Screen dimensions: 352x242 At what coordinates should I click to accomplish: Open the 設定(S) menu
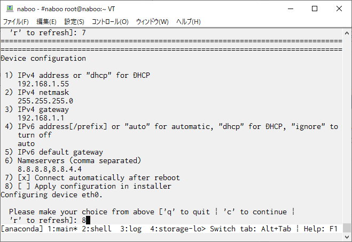74,22
